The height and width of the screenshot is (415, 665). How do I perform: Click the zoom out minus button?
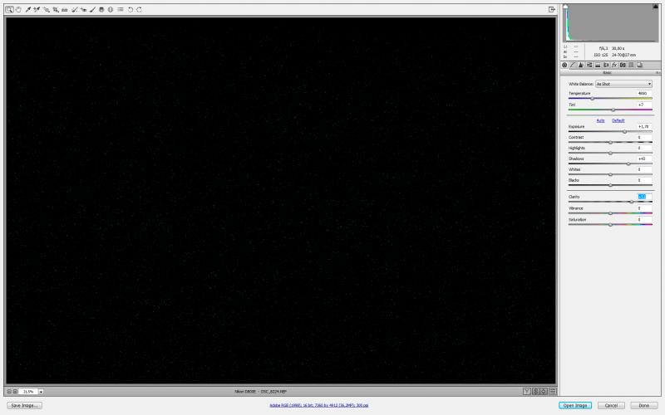[9, 392]
